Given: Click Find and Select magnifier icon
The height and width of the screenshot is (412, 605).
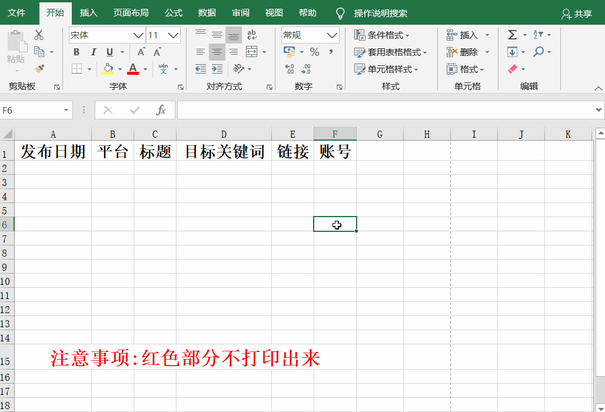Looking at the screenshot, I should tap(538, 52).
